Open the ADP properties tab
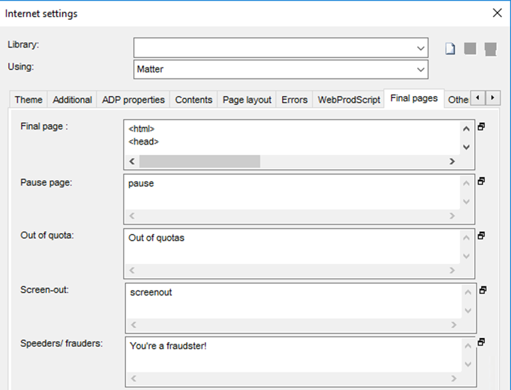 [134, 100]
